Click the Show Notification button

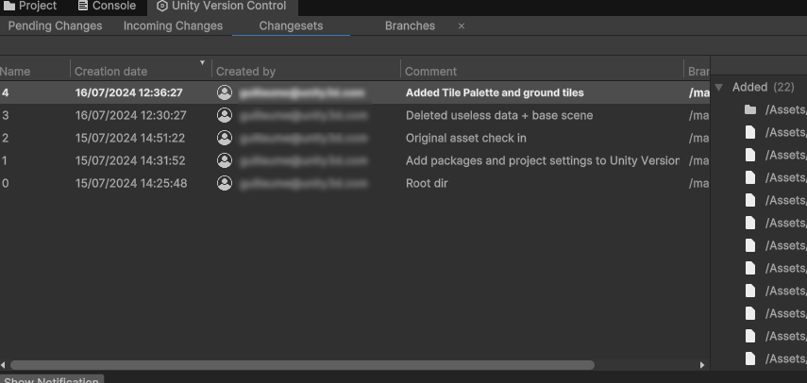[52, 379]
